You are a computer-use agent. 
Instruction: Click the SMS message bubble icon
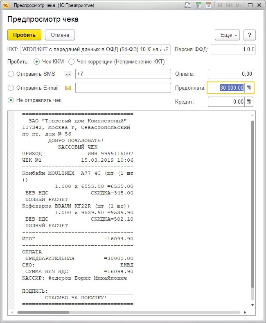pyautogui.click(x=68, y=74)
